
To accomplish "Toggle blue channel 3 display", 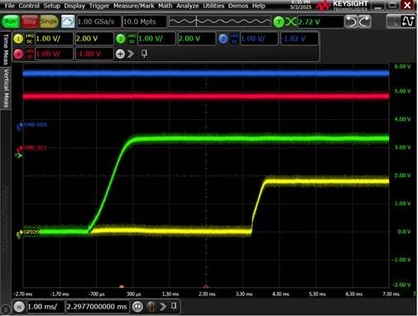I will (223, 39).
